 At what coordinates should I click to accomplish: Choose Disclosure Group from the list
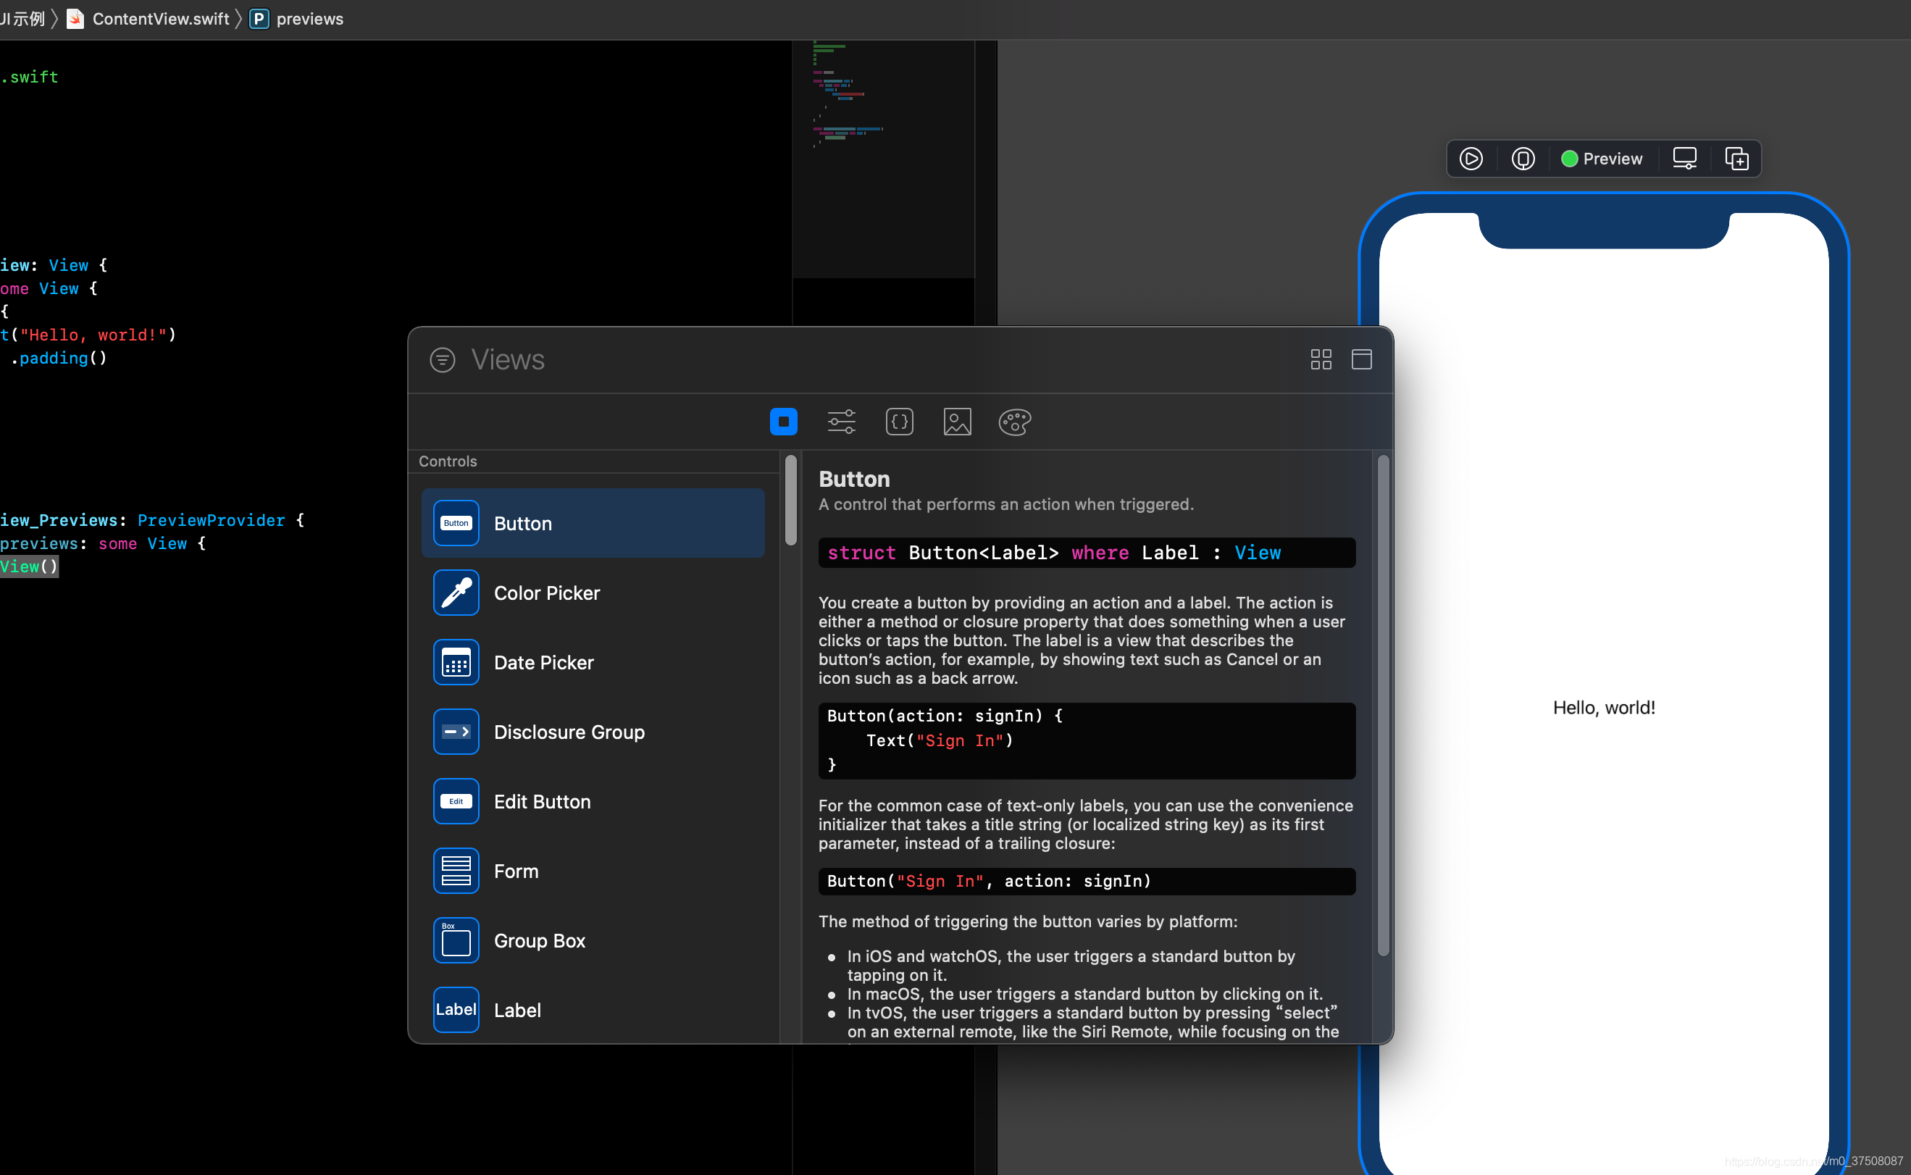pos(569,732)
